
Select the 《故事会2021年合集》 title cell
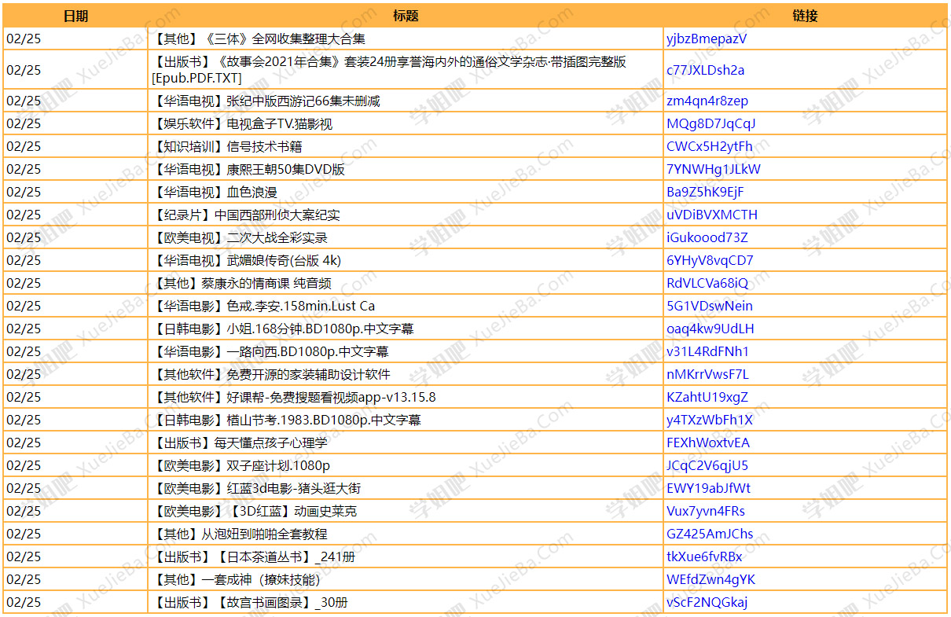[406, 70]
